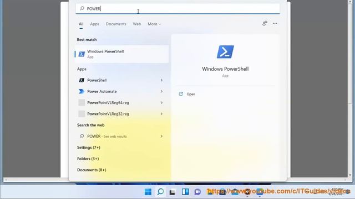355x199 pixels.
Task: Switch to the Apps filter tab
Action: coord(95,24)
